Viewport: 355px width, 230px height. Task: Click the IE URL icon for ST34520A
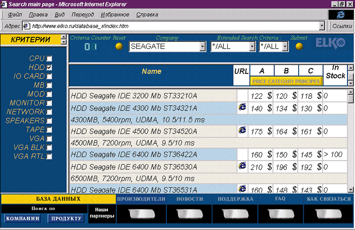pos(242,130)
